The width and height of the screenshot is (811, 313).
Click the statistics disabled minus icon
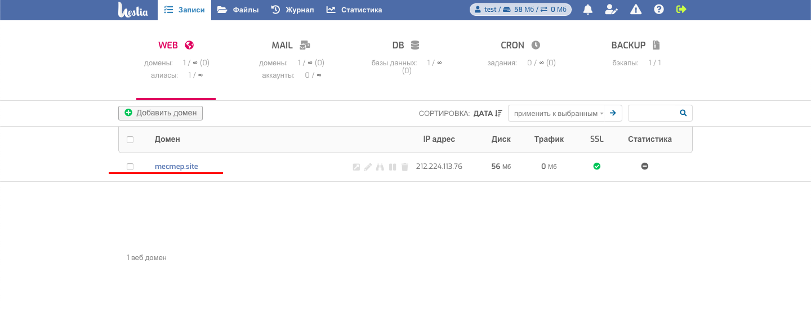[x=645, y=167]
